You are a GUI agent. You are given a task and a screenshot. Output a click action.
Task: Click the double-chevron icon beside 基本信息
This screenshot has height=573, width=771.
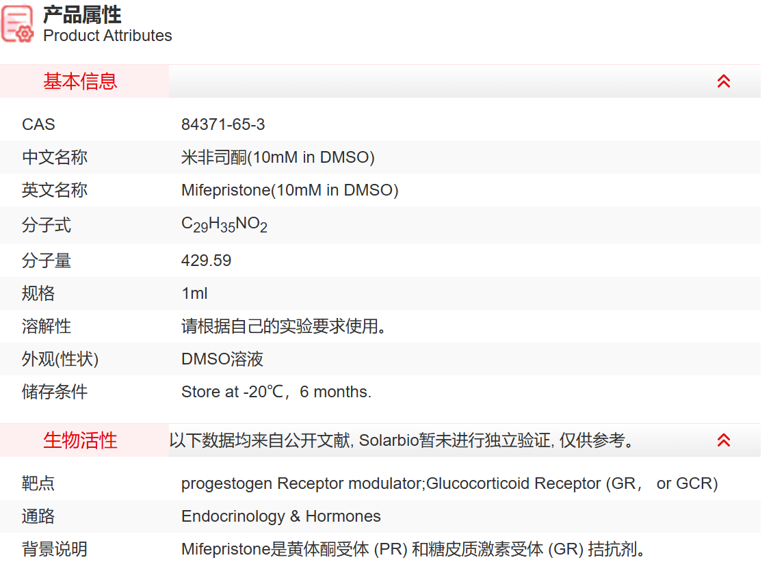[x=723, y=81]
